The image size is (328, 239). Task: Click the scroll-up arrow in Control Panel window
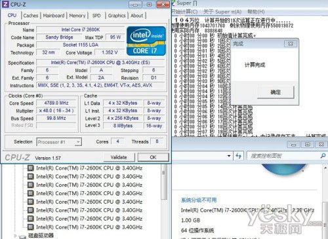point(325,168)
